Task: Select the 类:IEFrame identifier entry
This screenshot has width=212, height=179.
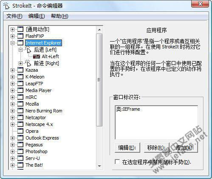Action: click(x=128, y=109)
